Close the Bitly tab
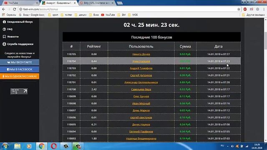This screenshot has width=267, height=150. 113,3
